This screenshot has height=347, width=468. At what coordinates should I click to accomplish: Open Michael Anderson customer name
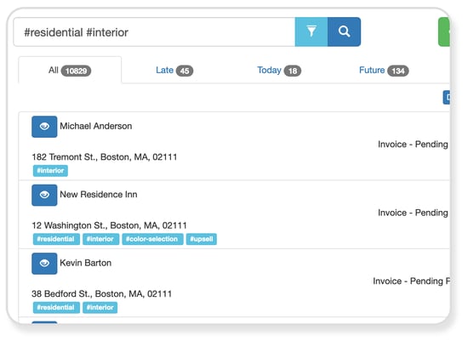click(x=96, y=126)
